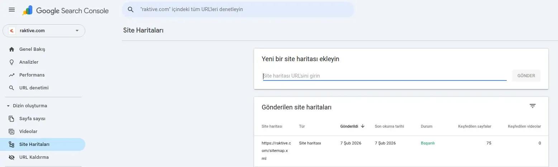558x167 pixels.
Task: Click the discovered videos value 0
Action: [x=540, y=143]
